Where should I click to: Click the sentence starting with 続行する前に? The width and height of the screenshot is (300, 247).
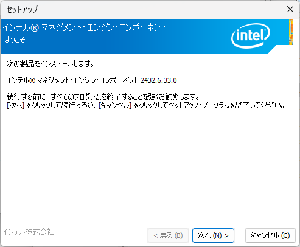[103, 97]
